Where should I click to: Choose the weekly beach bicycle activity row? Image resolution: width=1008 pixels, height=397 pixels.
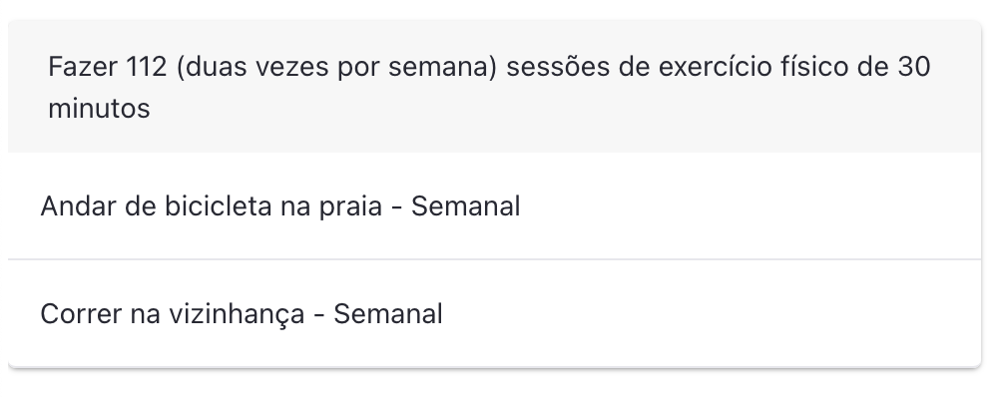coord(494,206)
